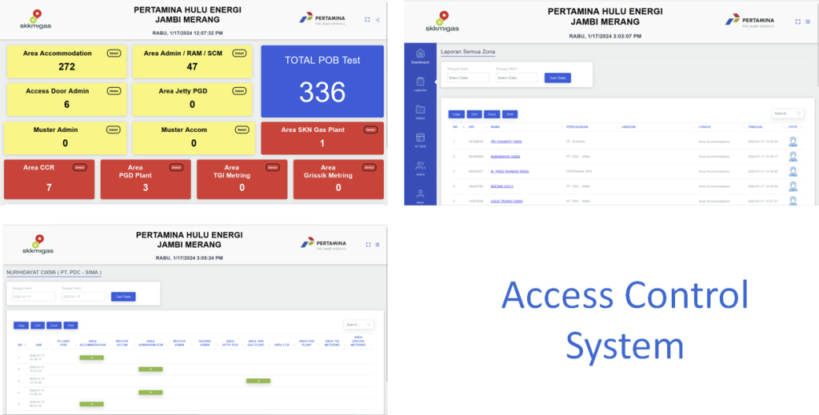
Task: Open Tanggal Awal date picker in Laporan Semua Zona
Action: pos(468,78)
